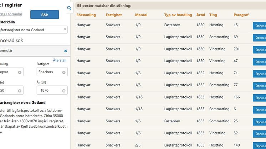Click mantal 2/3 cell

(138, 145)
